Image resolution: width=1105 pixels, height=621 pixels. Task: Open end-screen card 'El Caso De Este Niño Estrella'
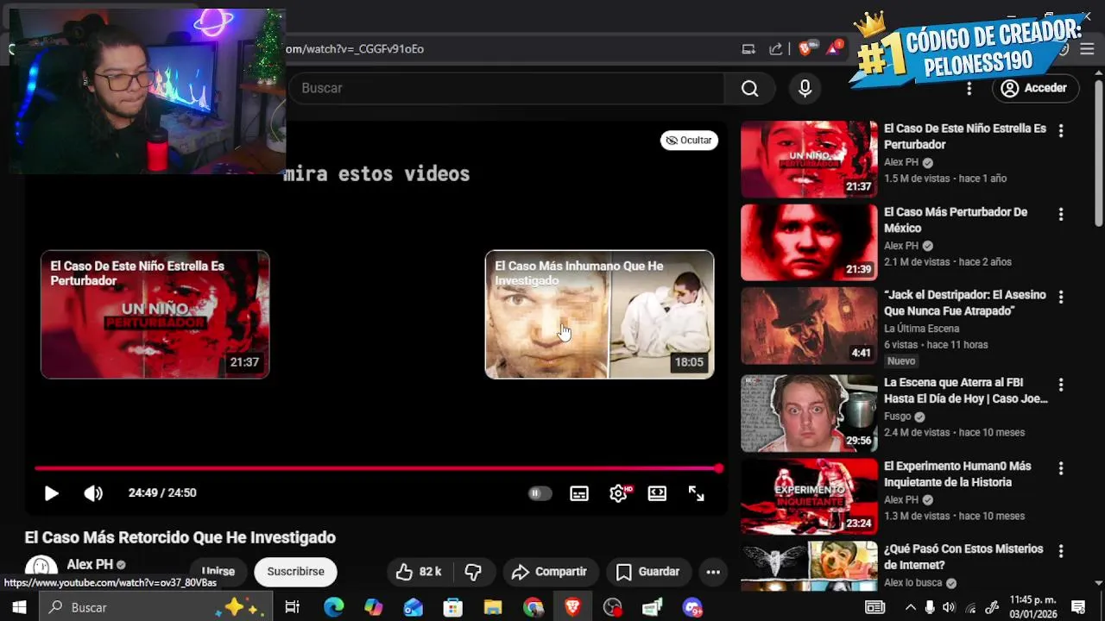coord(155,315)
